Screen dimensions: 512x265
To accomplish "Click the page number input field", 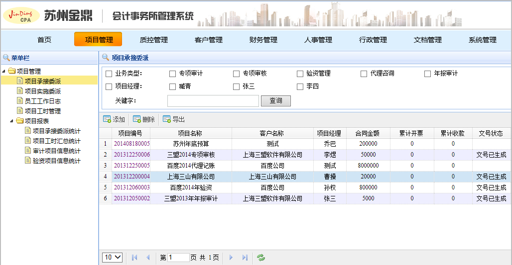I will click(178, 258).
